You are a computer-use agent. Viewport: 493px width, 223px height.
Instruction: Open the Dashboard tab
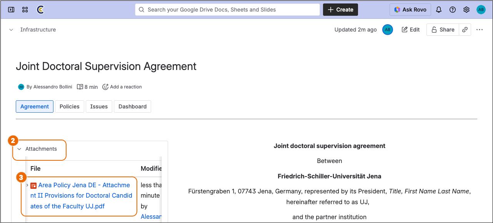(132, 107)
